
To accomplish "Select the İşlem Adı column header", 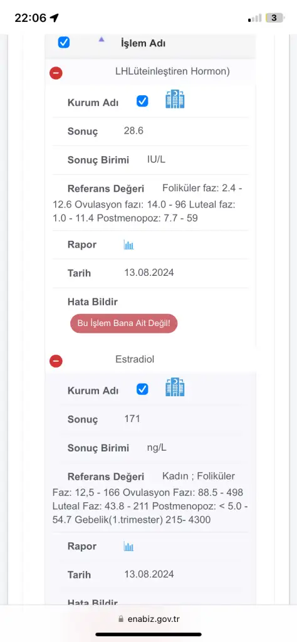I will [x=143, y=43].
